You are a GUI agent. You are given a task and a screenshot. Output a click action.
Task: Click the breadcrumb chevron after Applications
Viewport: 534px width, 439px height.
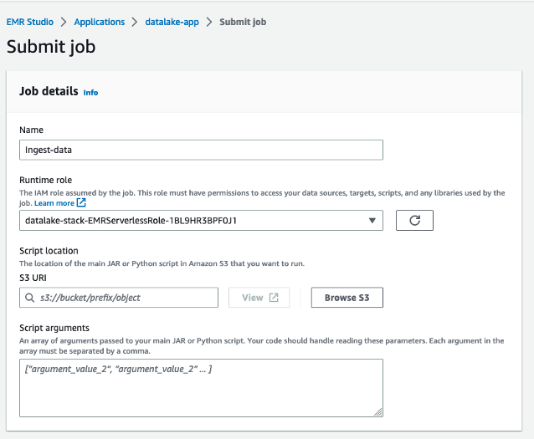pyautogui.click(x=136, y=22)
